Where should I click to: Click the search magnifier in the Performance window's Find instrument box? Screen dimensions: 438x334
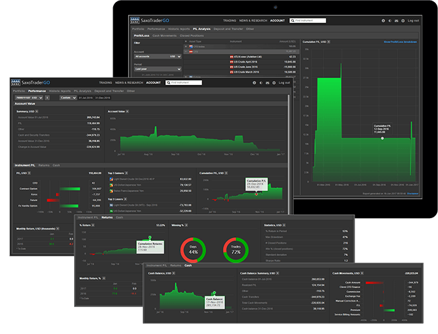click(168, 83)
